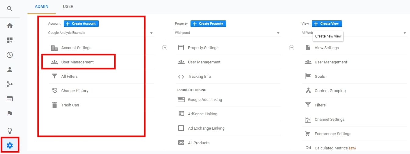
Task: Open the Customization dashboard icon in sidebar
Action: [10, 40]
